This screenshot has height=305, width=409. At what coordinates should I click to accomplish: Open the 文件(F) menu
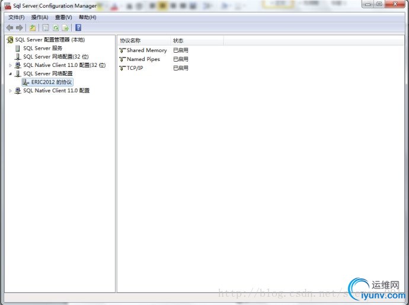coord(17,17)
